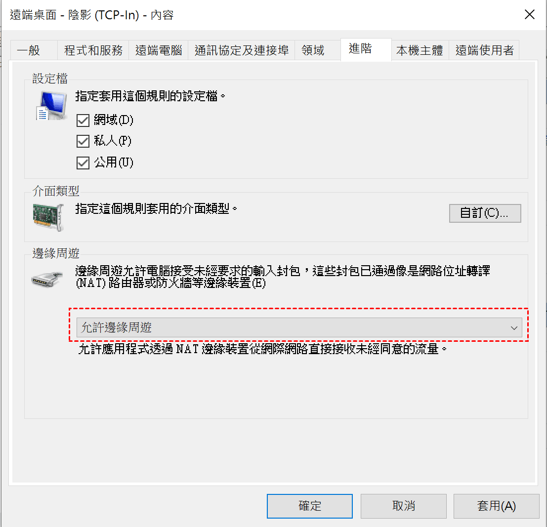Select the 遠端使用者 tab
The image size is (547, 527).
pyautogui.click(x=484, y=50)
